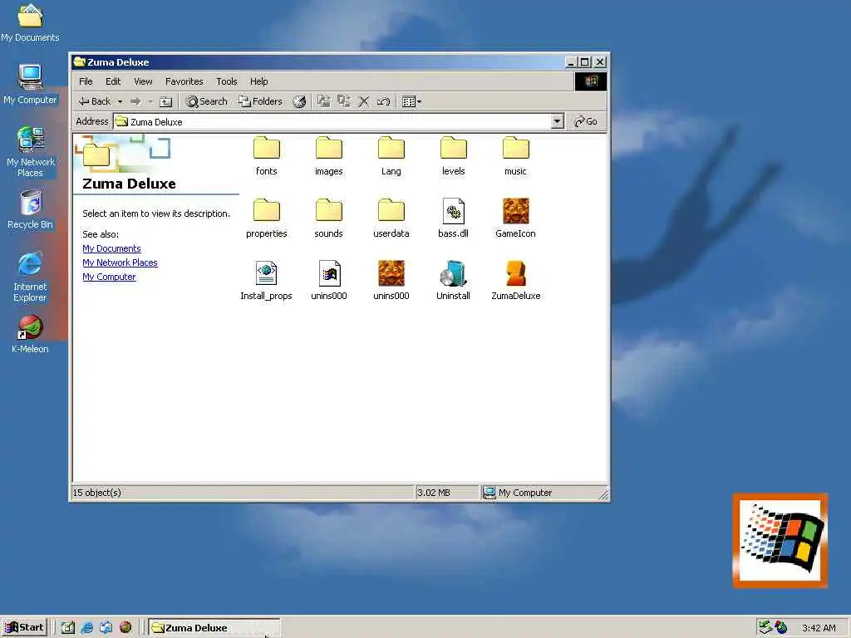Toggle the Folders pane button

[x=261, y=101]
